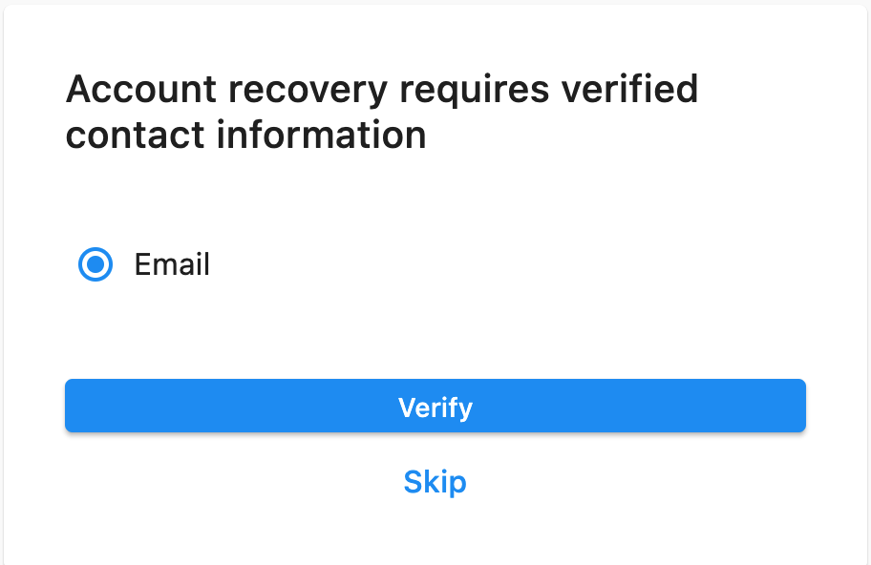Click the Email option label text
This screenshot has width=871, height=565.
(x=172, y=264)
